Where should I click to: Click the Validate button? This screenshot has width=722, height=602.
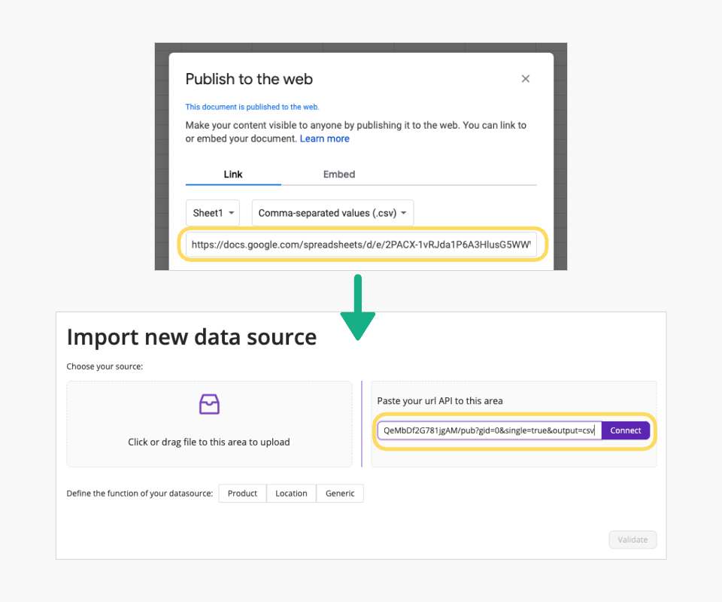(633, 540)
